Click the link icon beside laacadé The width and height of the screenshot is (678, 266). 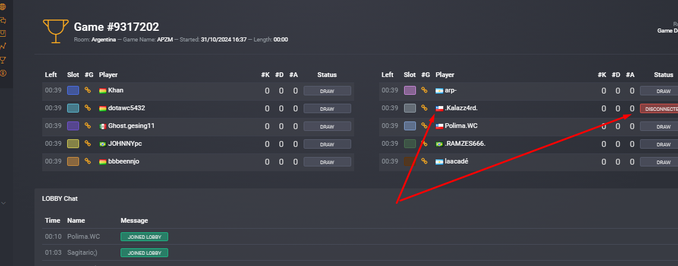(x=425, y=161)
